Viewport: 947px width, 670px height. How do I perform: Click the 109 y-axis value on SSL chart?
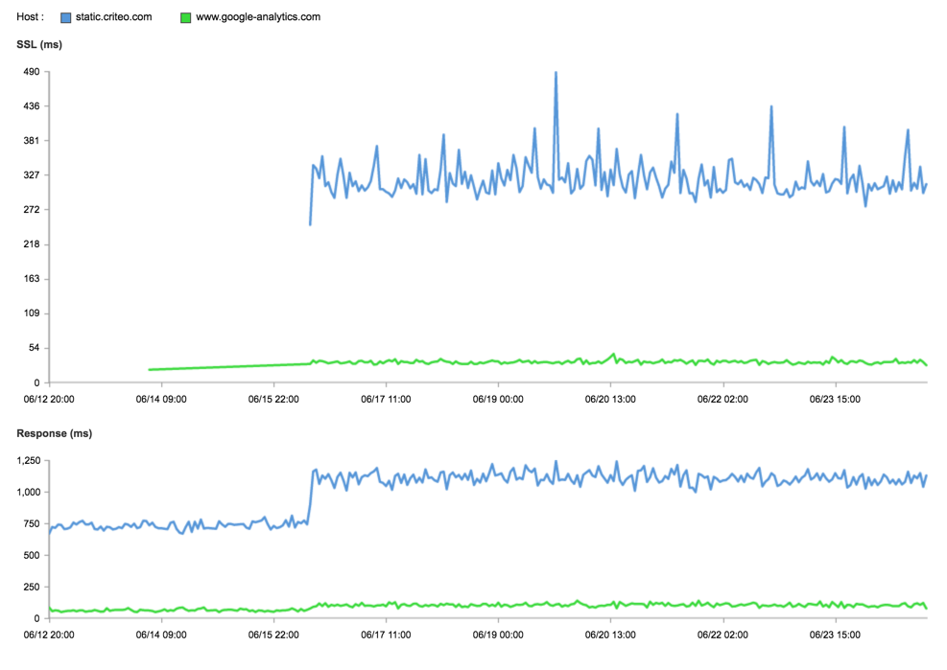pyautogui.click(x=32, y=313)
